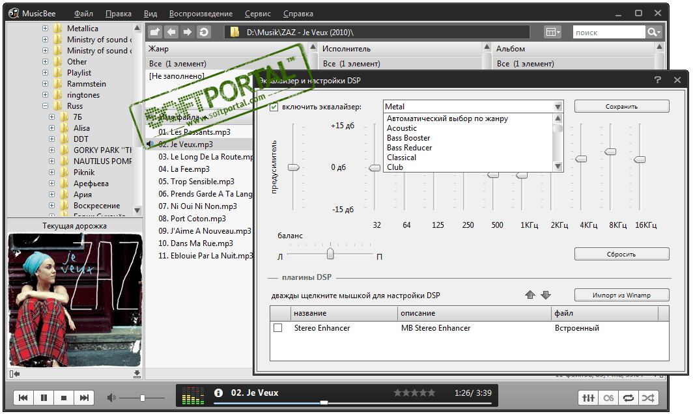Click the search input field
The height and width of the screenshot is (414, 693).
[x=609, y=33]
